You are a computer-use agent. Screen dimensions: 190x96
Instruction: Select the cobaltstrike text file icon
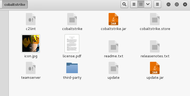[x=72, y=19]
